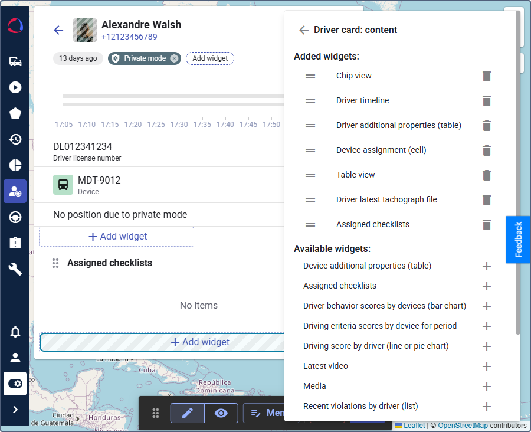The width and height of the screenshot is (531, 432).
Task: Go back from Driver card content panel
Action: pos(303,30)
